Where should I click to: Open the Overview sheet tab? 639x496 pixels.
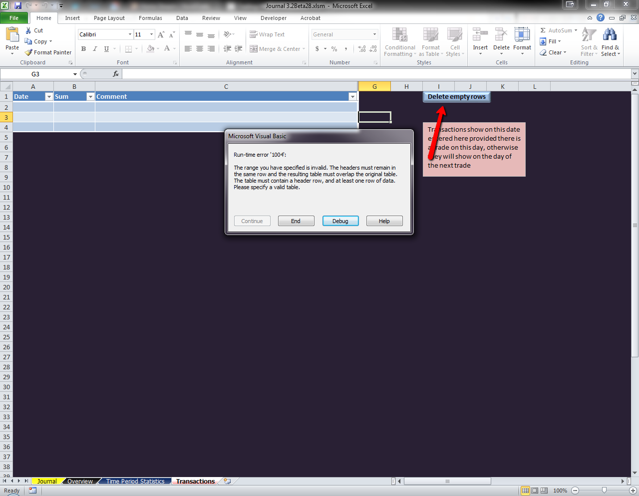click(x=80, y=482)
